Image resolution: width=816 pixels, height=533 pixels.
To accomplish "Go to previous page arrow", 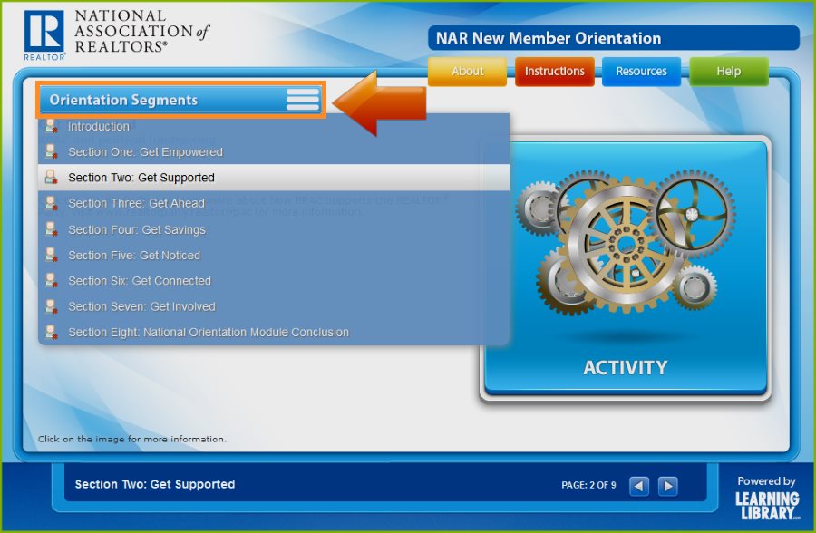I will [x=639, y=486].
